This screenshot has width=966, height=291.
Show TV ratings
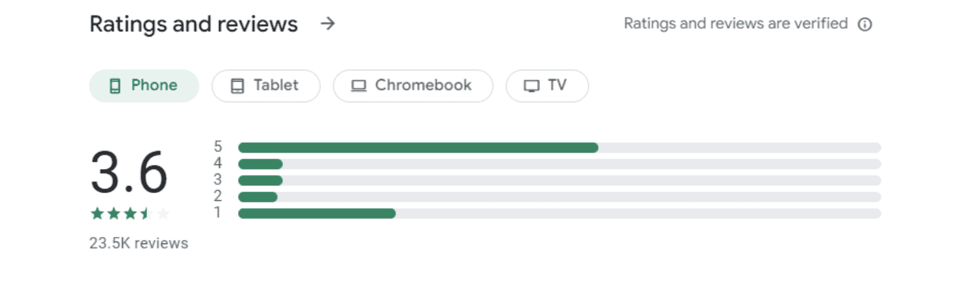547,86
